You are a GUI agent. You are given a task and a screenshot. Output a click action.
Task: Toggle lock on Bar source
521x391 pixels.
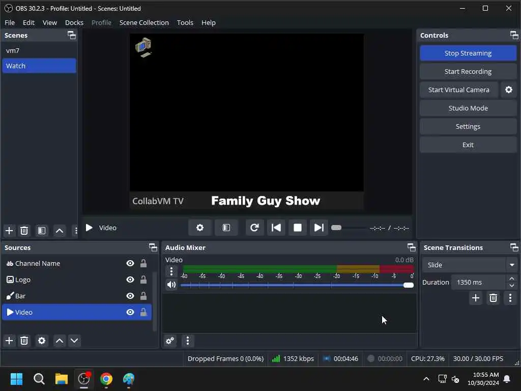click(x=143, y=296)
